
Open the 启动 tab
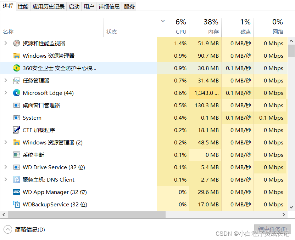point(74,7)
